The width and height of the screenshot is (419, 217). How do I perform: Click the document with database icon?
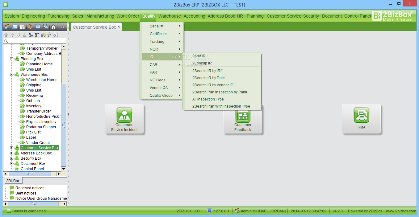(23, 27)
